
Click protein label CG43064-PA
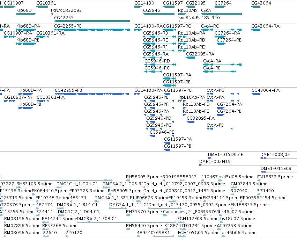click(x=266, y=90)
